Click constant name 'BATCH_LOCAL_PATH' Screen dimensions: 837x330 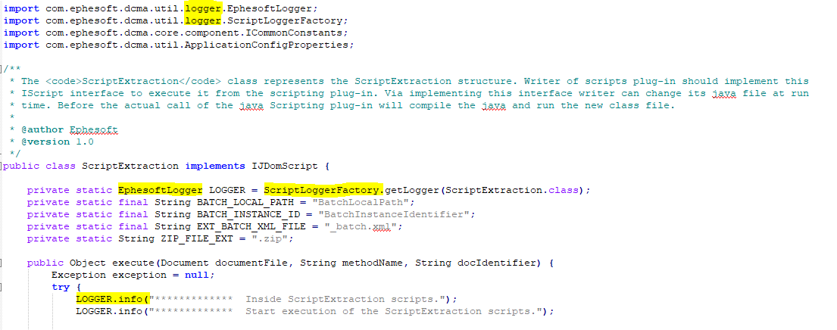coord(245,202)
